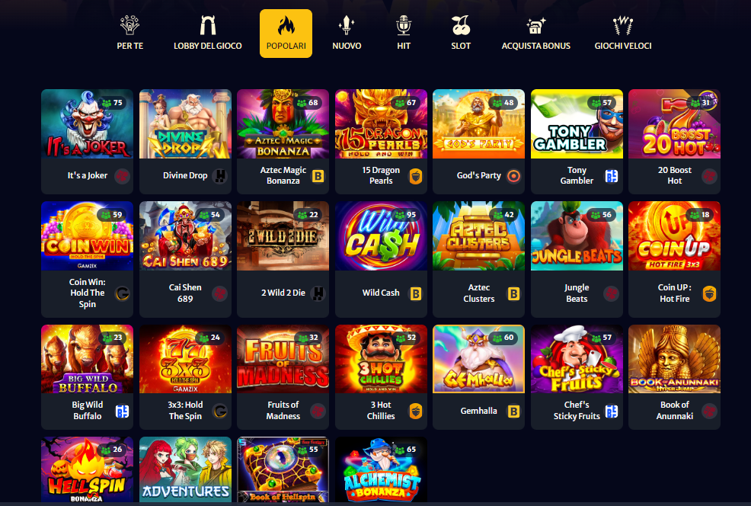
Task: Click the Gemhalla game title
Action: click(x=478, y=411)
